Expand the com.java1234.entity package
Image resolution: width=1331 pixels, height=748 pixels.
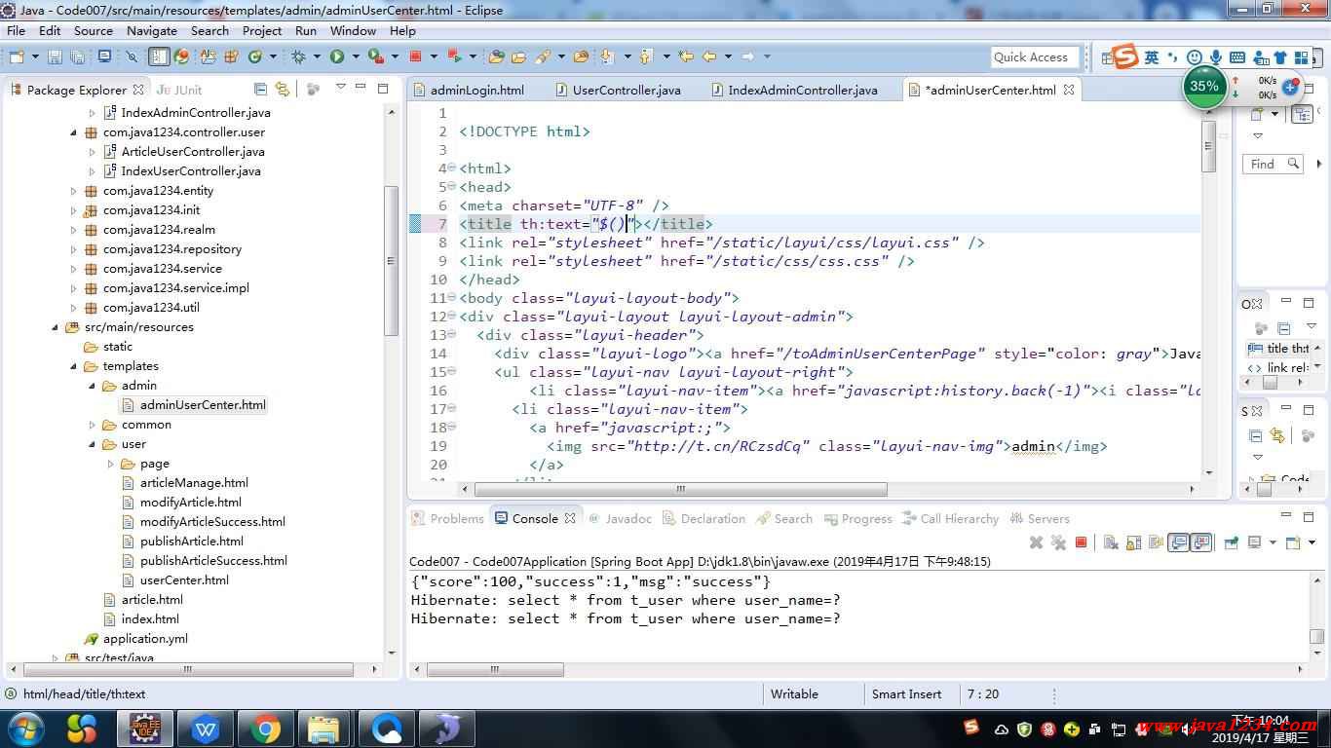click(73, 191)
